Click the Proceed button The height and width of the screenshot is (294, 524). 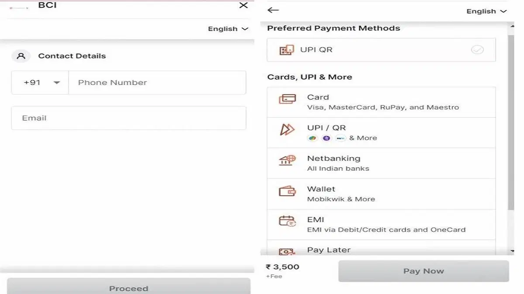(x=128, y=288)
